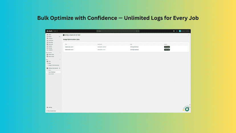Open the three-dot menu of app page
Image resolution: width=236 pixels, height=133 pixels.
pos(188,35)
